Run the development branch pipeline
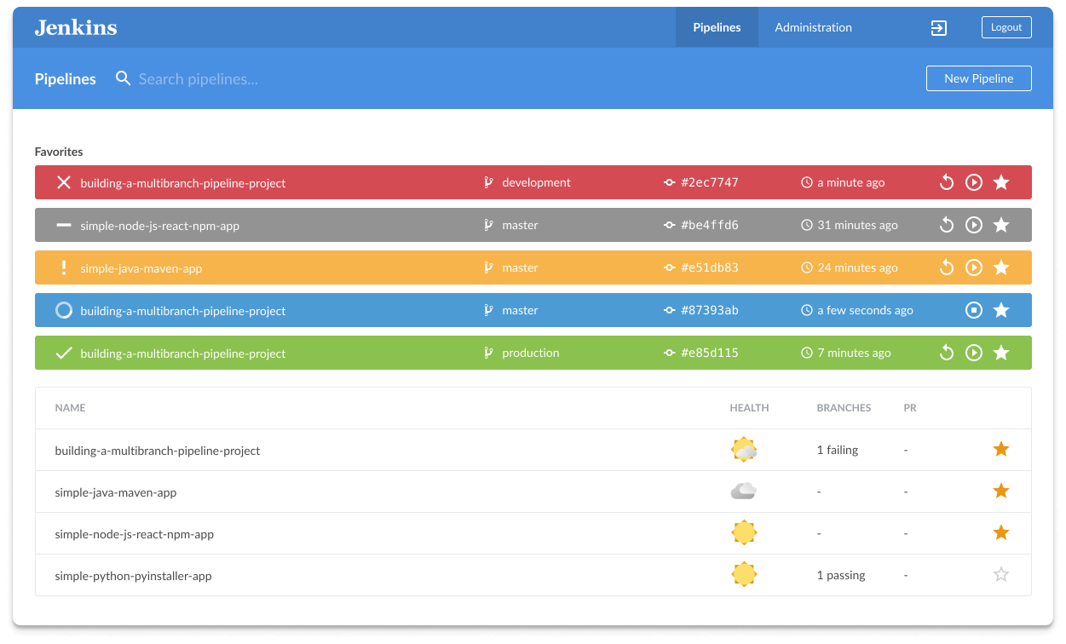This screenshot has height=644, width=1066. click(x=974, y=182)
